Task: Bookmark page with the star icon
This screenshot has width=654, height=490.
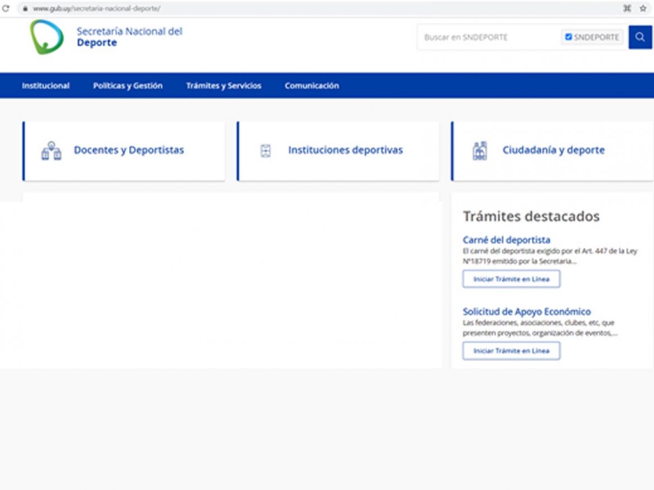Action: click(643, 8)
